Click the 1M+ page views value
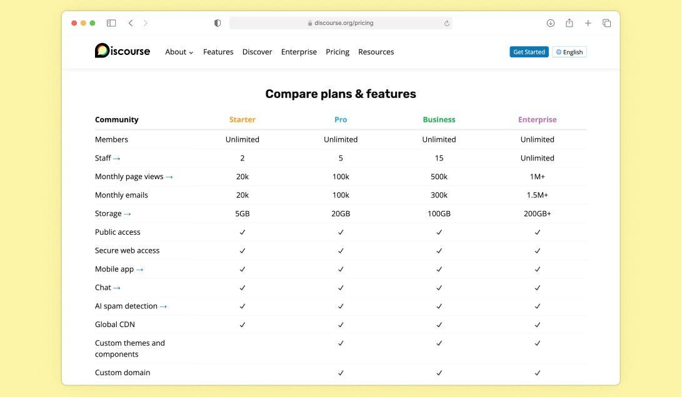Viewport: 682px width, 397px height. pyautogui.click(x=537, y=177)
